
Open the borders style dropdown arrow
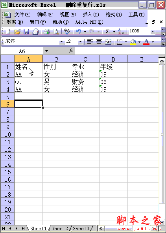(126, 42)
